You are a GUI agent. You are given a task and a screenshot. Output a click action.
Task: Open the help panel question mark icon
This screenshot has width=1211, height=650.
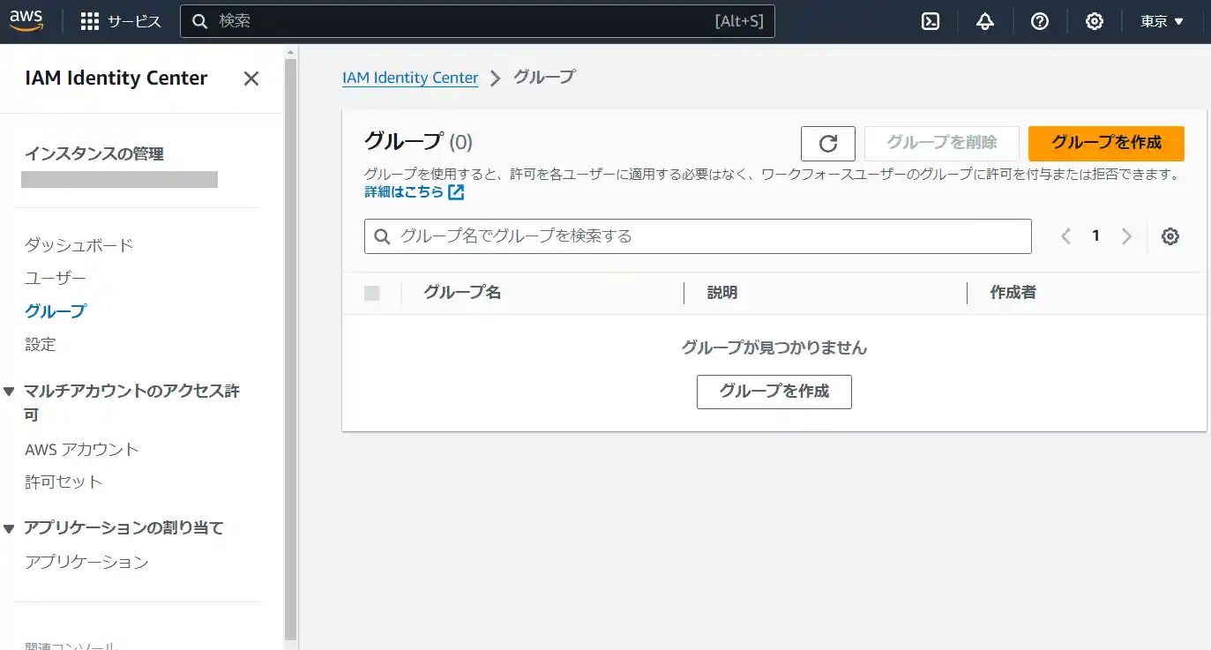click(x=1040, y=20)
